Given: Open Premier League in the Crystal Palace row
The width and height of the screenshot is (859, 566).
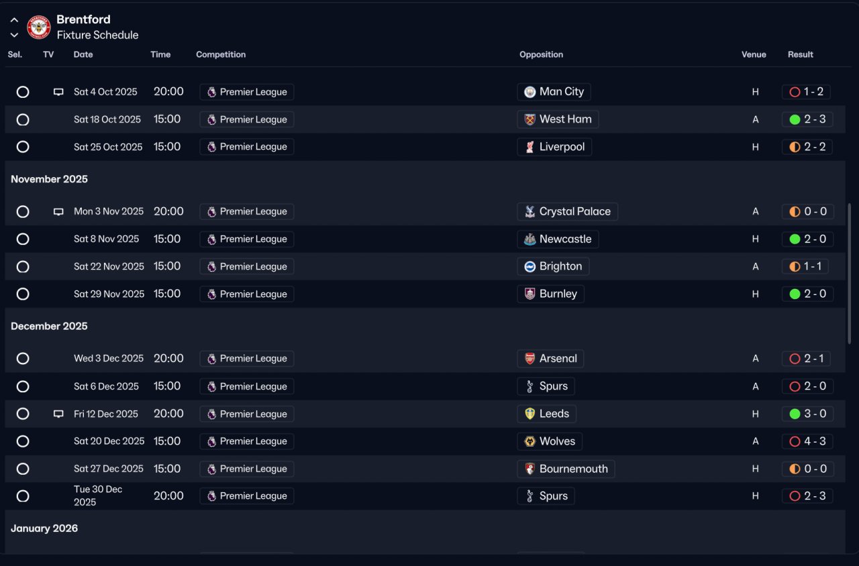Looking at the screenshot, I should (247, 212).
